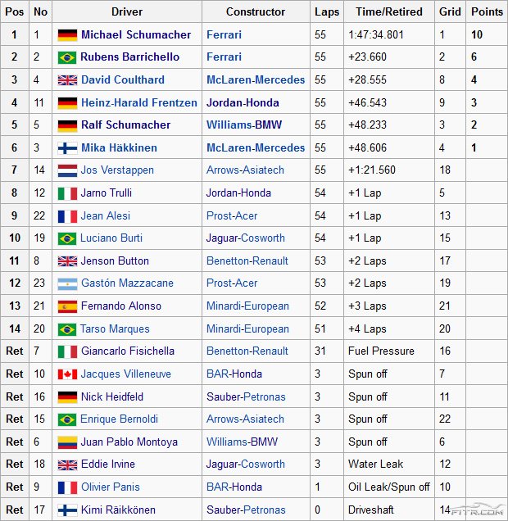Open Jaguar-Cosworth link in Luciano Burti's row
Image resolution: width=508 pixels, height=521 pixels.
(246, 238)
